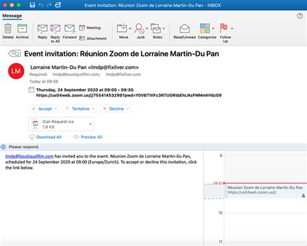Click the iCal-Request.ics file icon
The height and width of the screenshot is (246, 307).
point(36,124)
